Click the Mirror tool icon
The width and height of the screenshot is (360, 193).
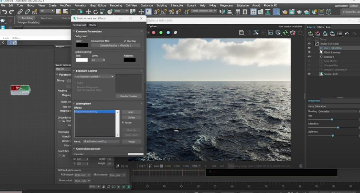(222, 11)
